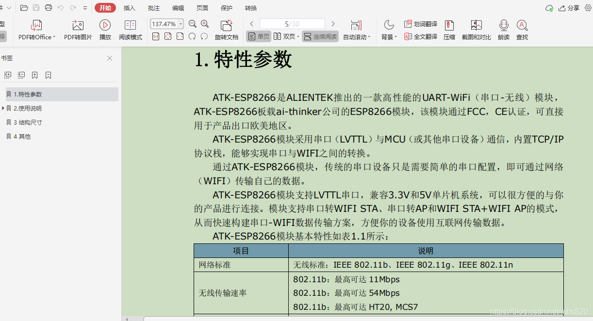593x321 pixels.
Task: Click the 无线传输速率 table cell
Action: pyautogui.click(x=241, y=293)
